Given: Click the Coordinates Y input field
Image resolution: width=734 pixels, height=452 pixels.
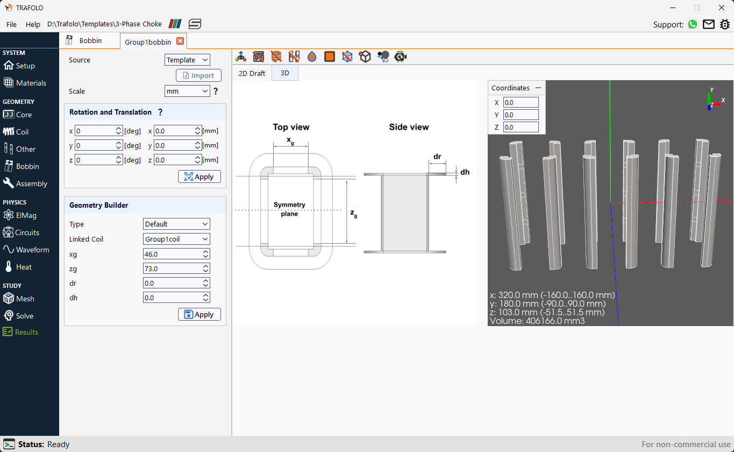Looking at the screenshot, I should coord(521,115).
